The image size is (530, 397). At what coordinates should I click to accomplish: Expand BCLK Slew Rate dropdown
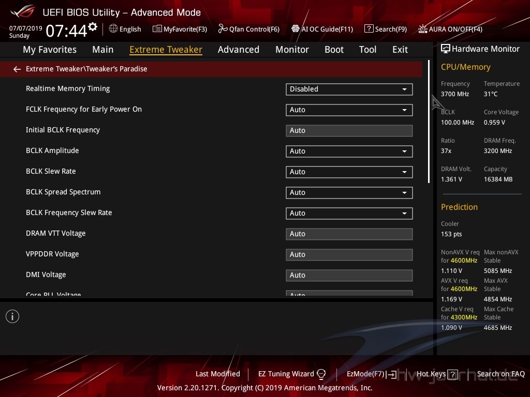coord(349,172)
